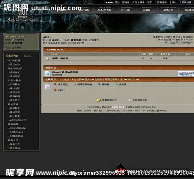
Task: Open the Discuz! banner thumbnail on the right
Action: click(186, 74)
